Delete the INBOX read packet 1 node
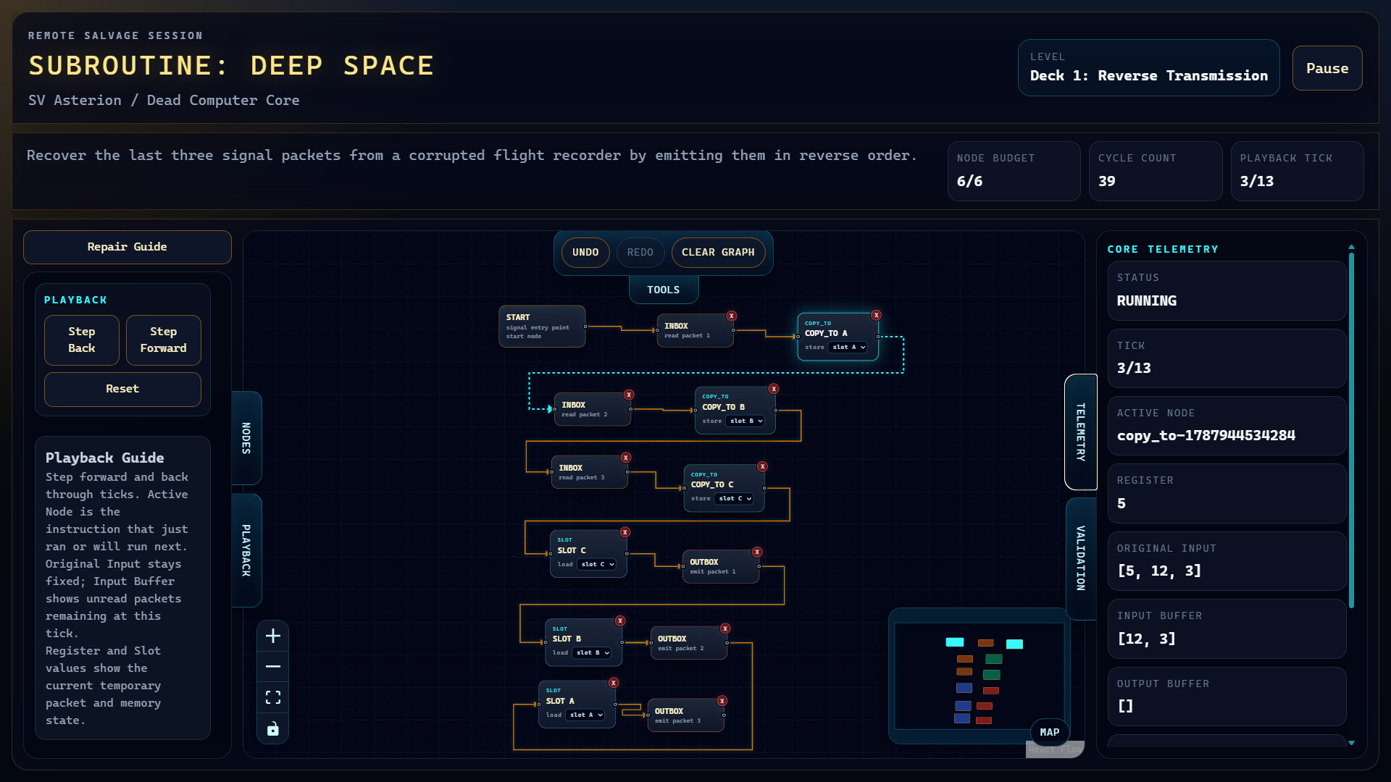Screen dimensions: 1391x782 (x=732, y=316)
